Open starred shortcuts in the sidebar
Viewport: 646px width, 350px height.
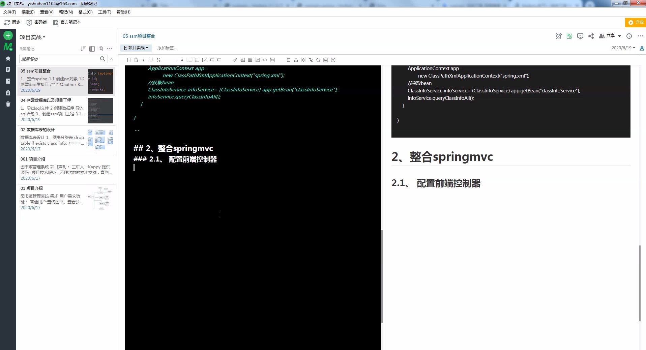[8, 58]
